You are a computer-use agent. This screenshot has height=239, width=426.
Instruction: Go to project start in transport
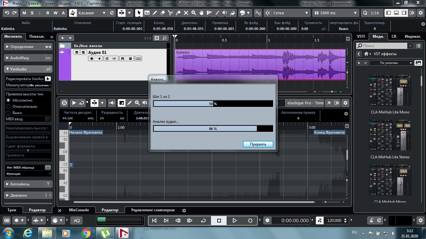(x=154, y=220)
